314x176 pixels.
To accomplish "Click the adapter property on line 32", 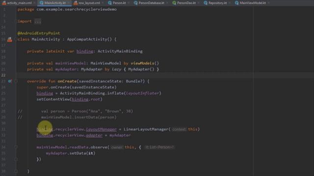I will [94, 135].
